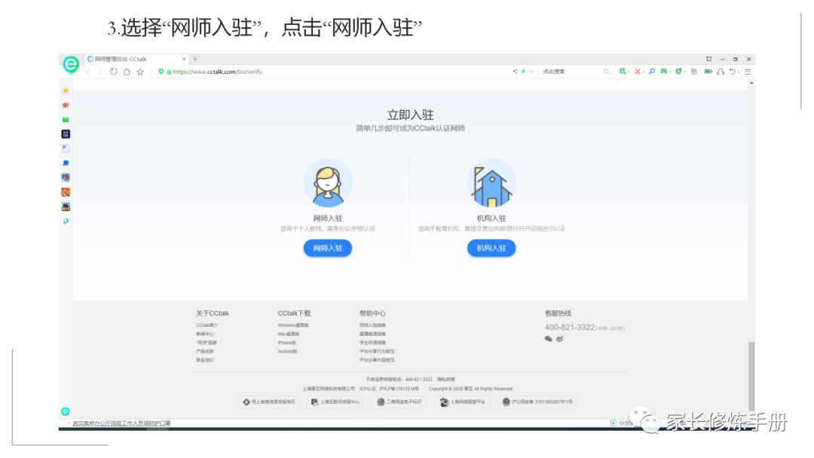Open CCtalk简介 footer link
The width and height of the screenshot is (814, 458).
(x=207, y=325)
